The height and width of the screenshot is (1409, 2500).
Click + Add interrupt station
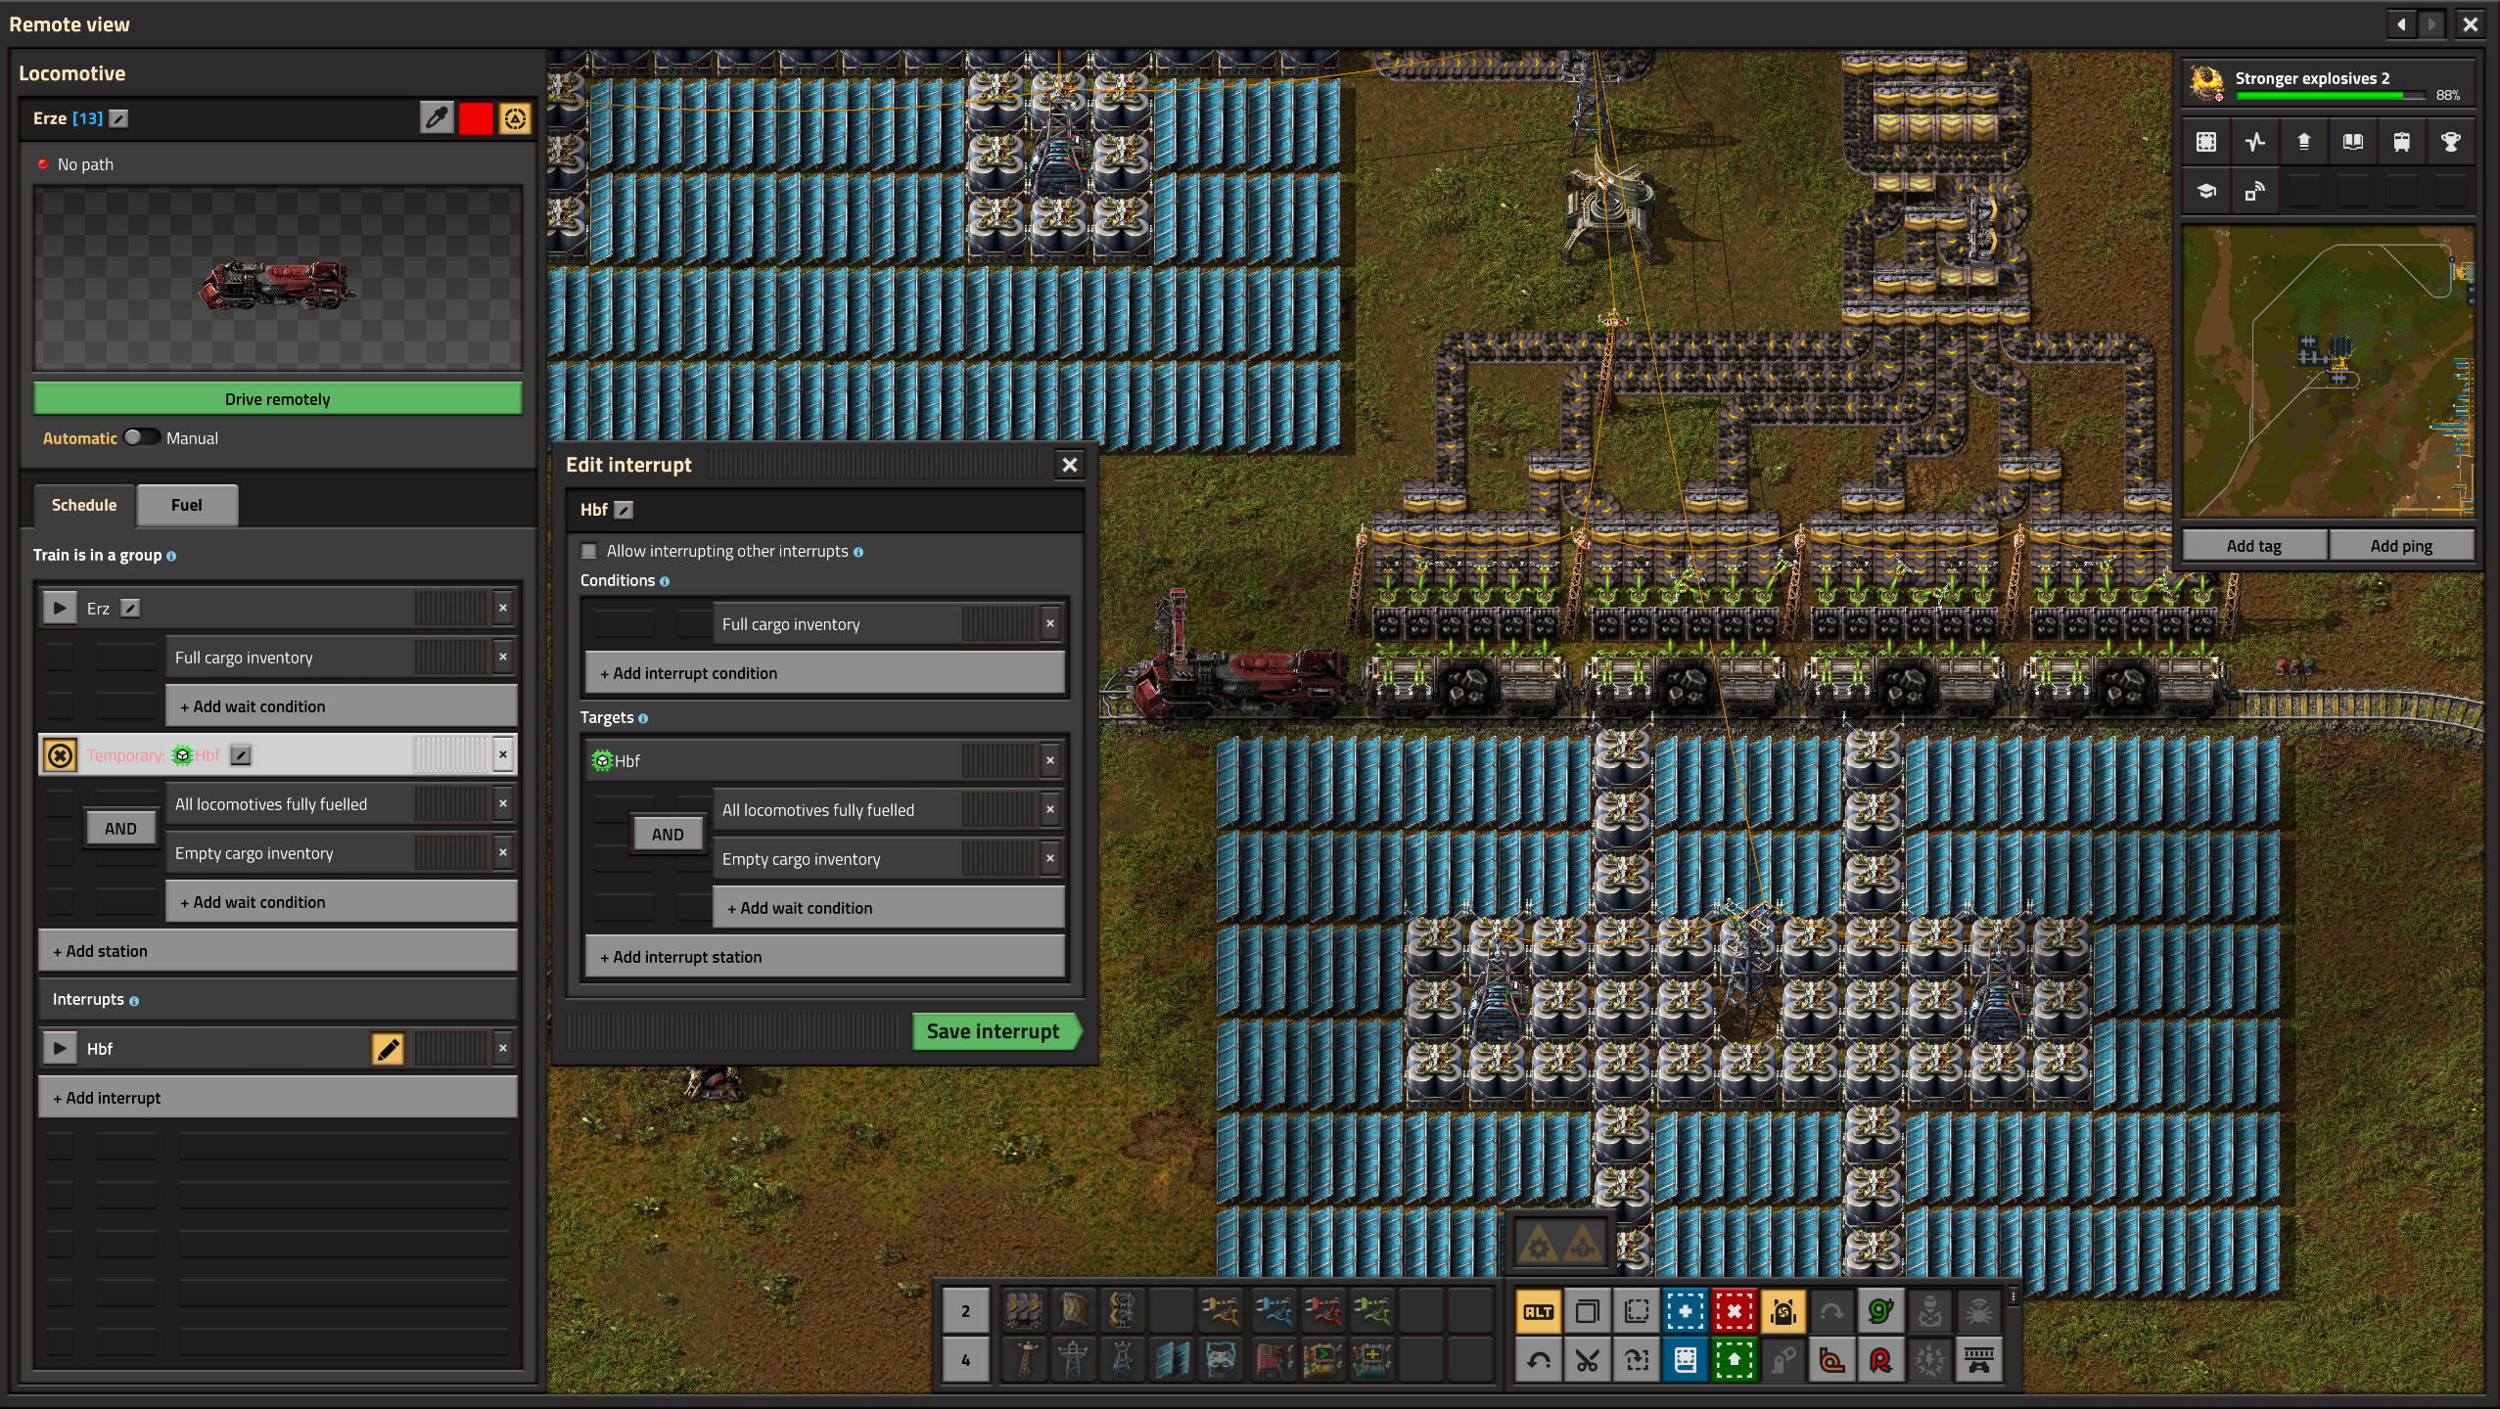point(825,957)
